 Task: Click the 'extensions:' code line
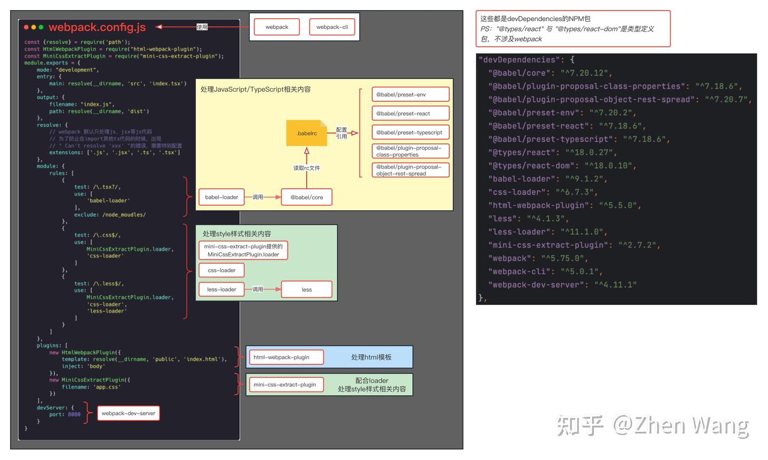[115, 152]
